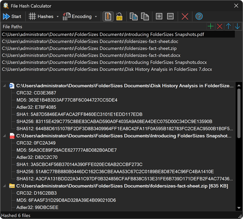Select Adler32: E78F4085 row
Viewport: 243px width, 219px height.
[x=36, y=107]
